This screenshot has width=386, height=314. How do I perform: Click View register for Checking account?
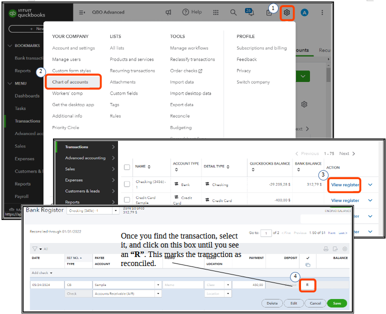click(x=345, y=185)
